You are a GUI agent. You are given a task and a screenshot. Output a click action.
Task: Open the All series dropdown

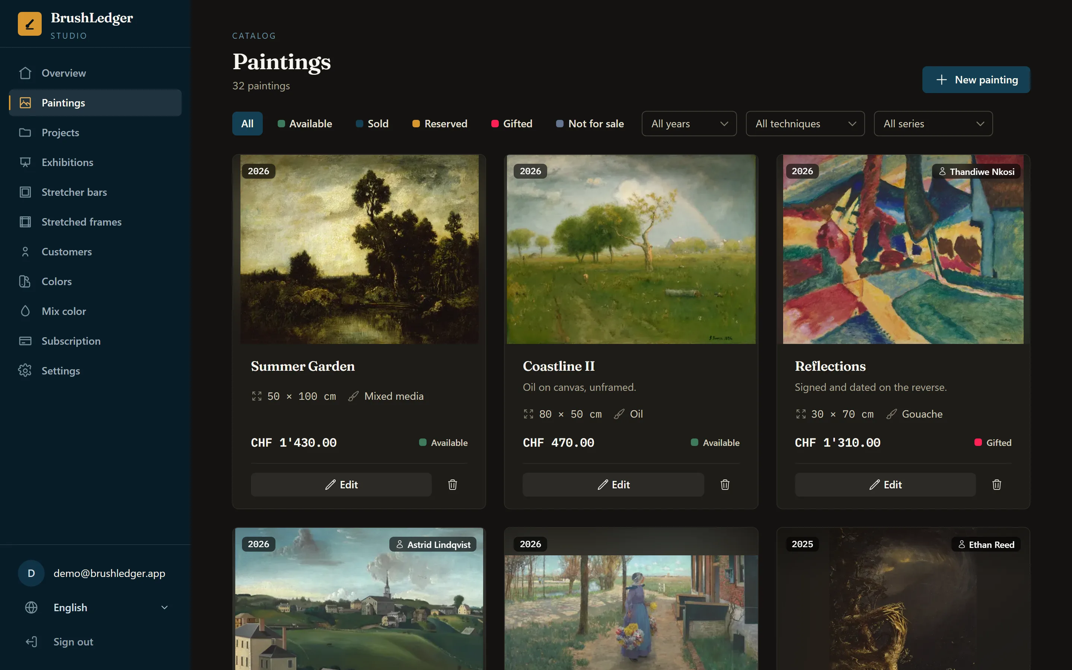pos(933,124)
